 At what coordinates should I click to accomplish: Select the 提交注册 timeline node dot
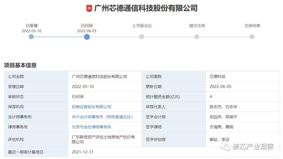click(197, 37)
